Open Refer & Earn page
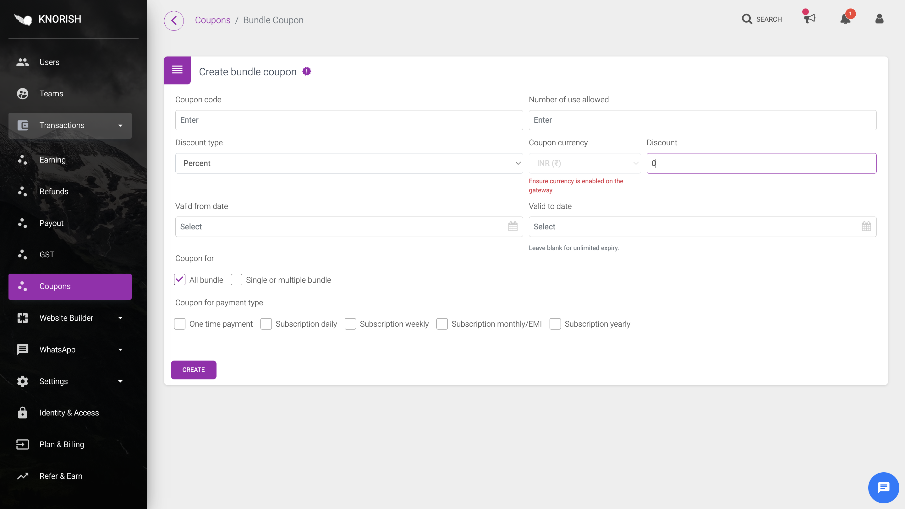 point(70,476)
